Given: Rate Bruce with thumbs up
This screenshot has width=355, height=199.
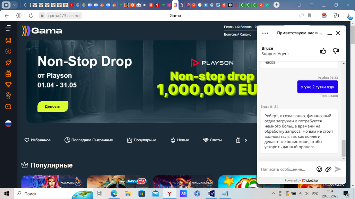Looking at the screenshot, I should pos(323,51).
